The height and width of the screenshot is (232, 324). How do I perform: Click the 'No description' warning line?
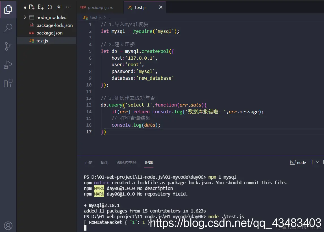128,188
